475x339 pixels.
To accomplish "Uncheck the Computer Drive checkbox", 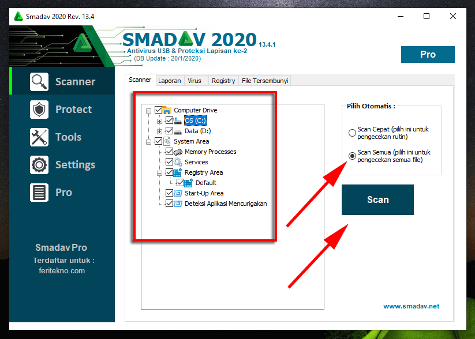I will point(158,110).
